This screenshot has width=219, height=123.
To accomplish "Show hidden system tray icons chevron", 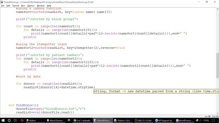I will 201,120.
